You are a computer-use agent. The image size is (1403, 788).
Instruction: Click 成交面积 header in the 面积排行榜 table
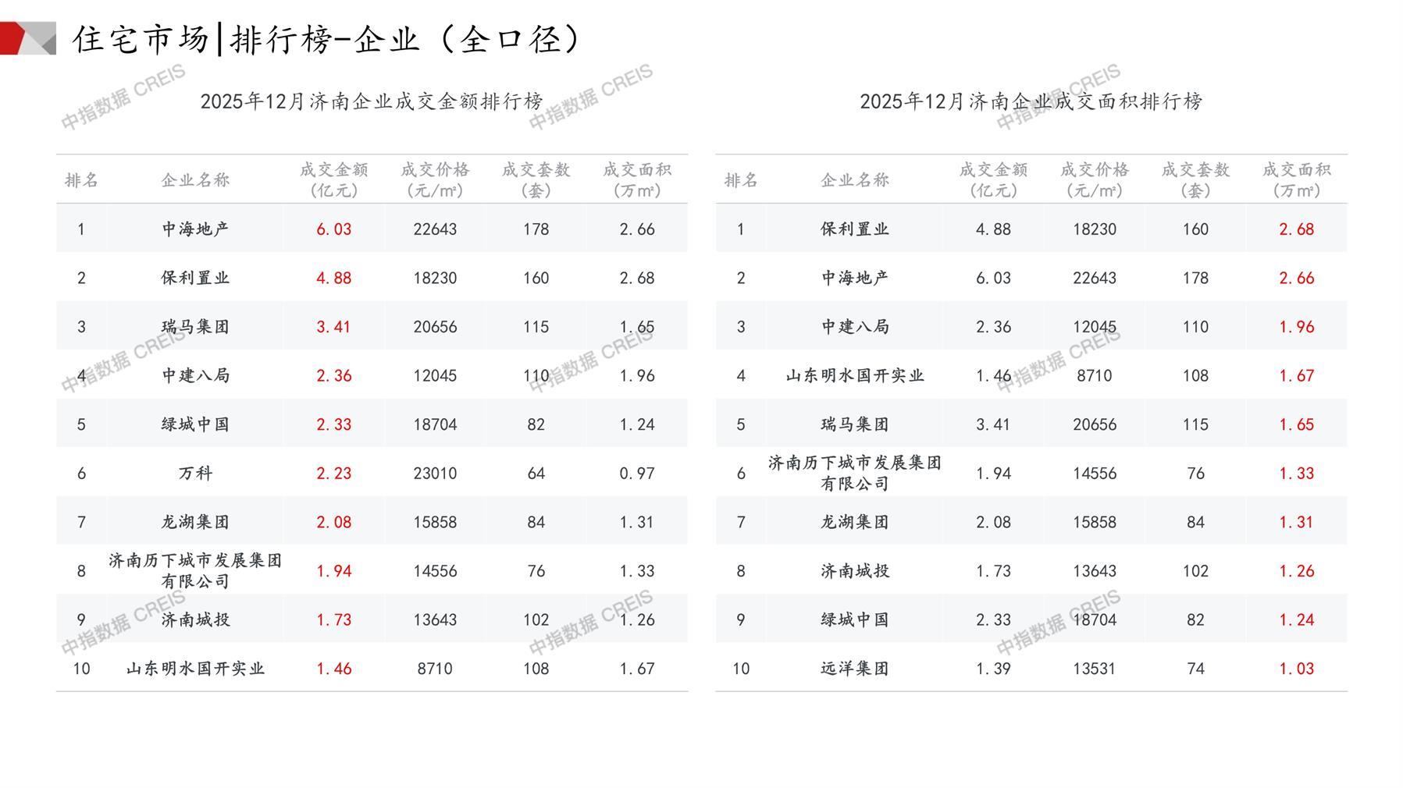[x=1296, y=179]
